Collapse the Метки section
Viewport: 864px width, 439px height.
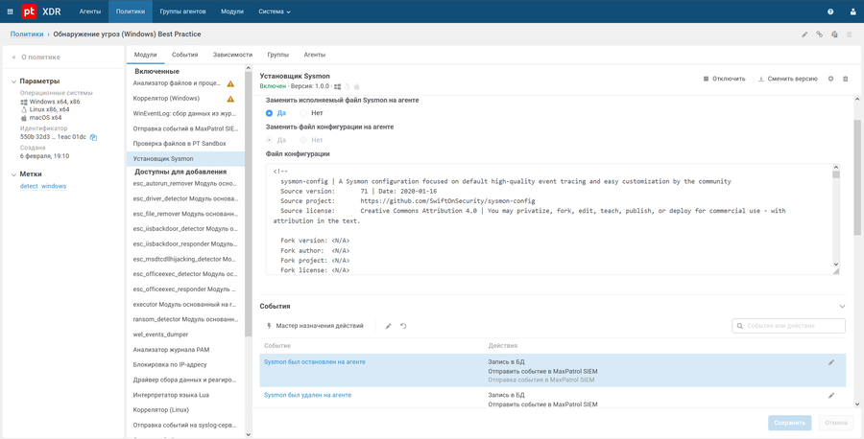[x=13, y=175]
